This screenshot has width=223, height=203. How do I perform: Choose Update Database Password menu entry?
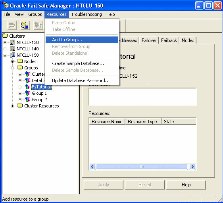coord(82,80)
